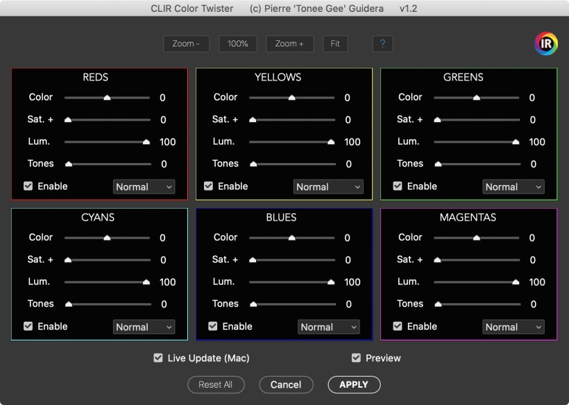Toggle the BLUES Enable checkbox

point(213,326)
